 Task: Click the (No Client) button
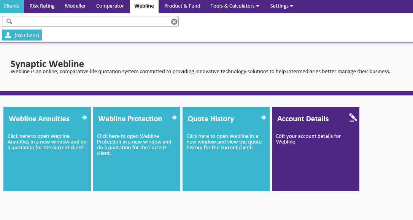[x=22, y=35]
